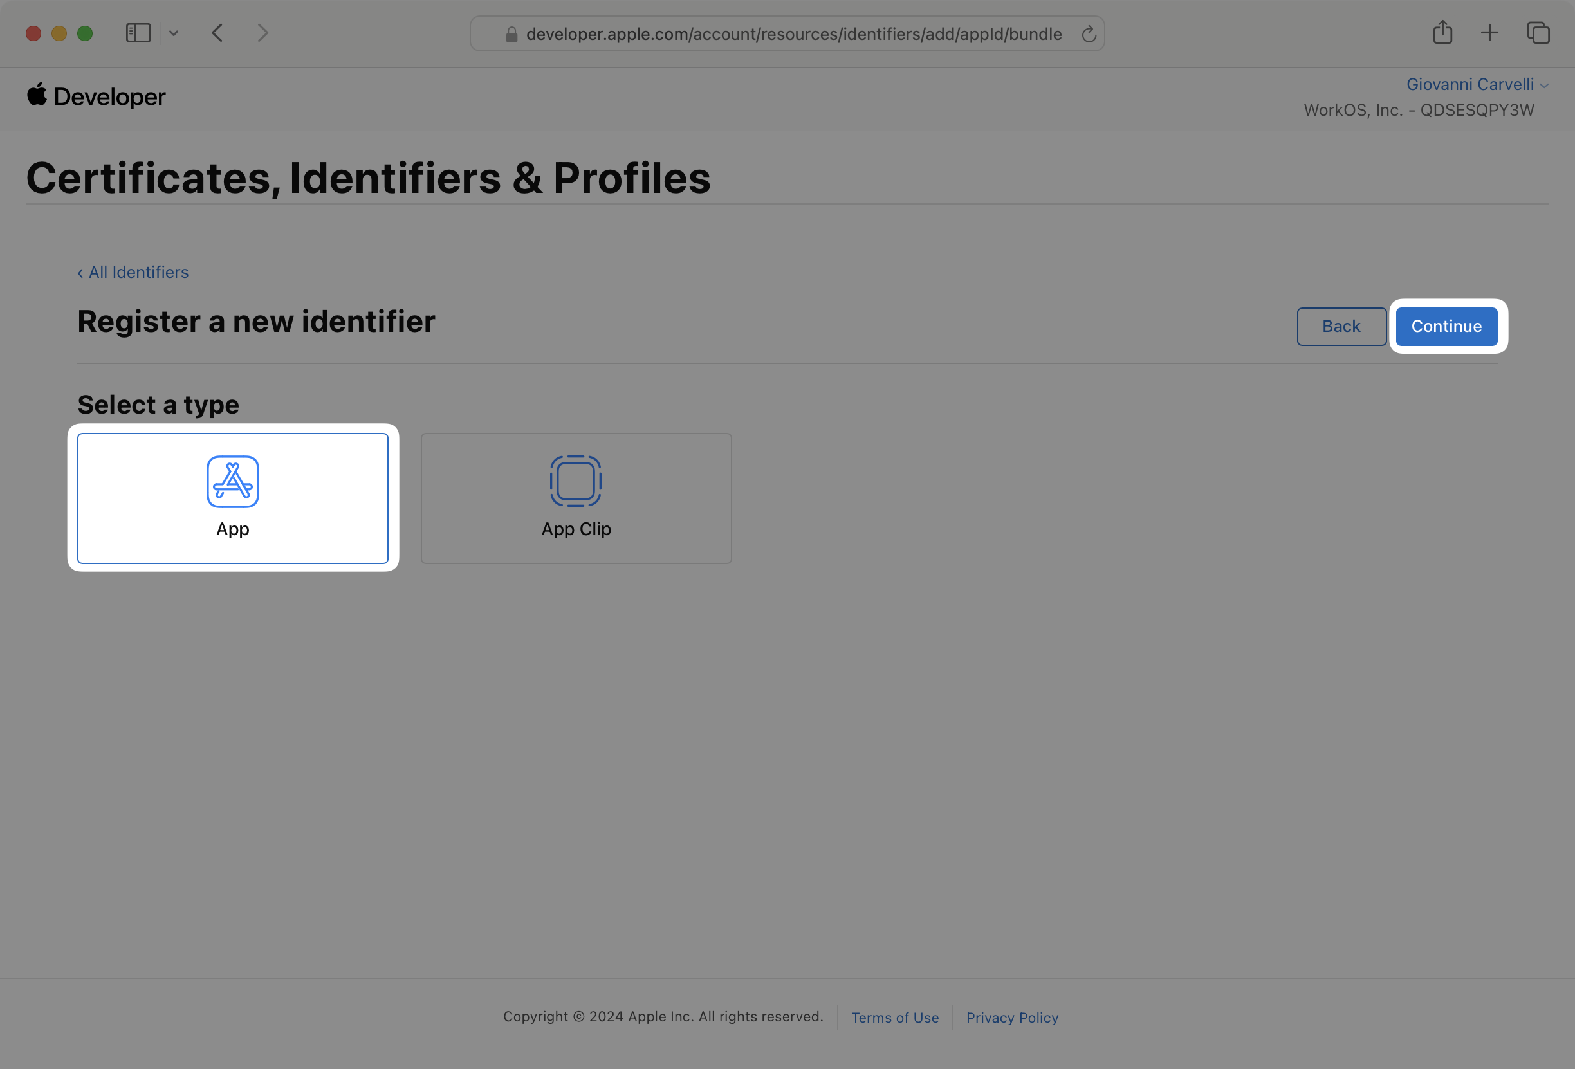The width and height of the screenshot is (1575, 1069).
Task: Click the Safari sidebar toggle icon
Action: (138, 33)
